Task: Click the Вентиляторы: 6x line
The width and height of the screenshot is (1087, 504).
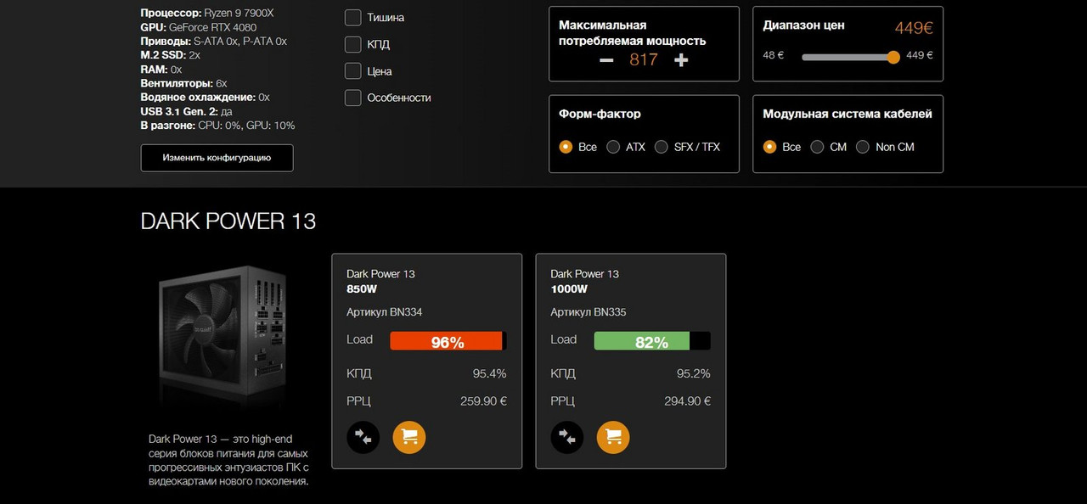Action: [183, 83]
